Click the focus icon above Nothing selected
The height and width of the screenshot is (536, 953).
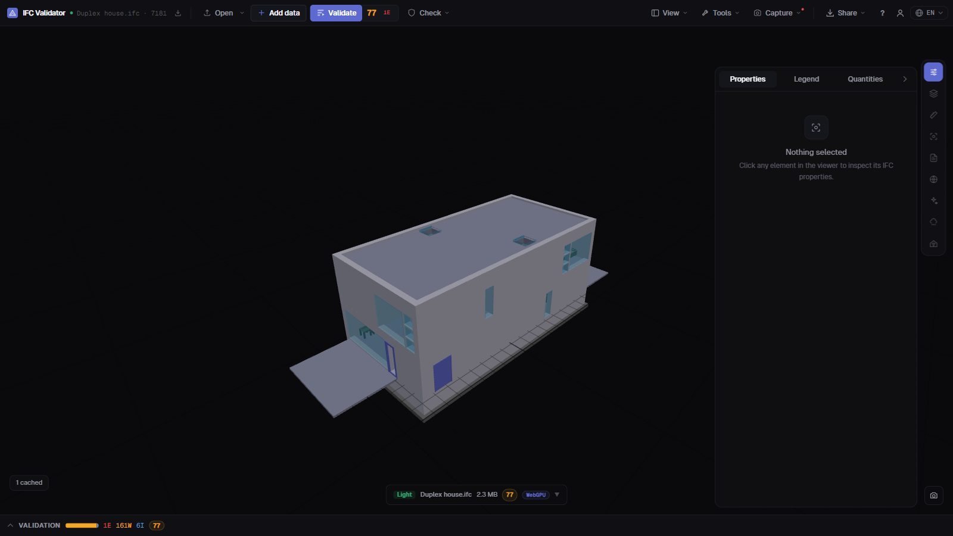point(816,127)
